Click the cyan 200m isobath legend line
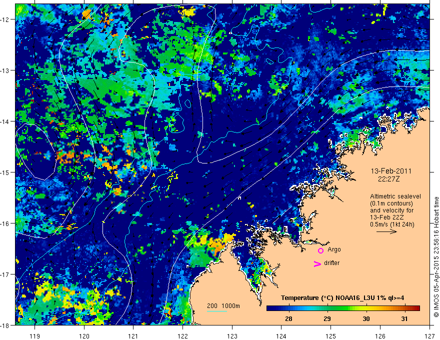Screen dimensions: 440x340 point(217,311)
